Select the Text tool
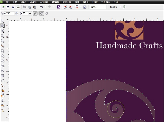 (2, 70)
